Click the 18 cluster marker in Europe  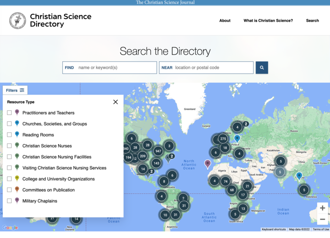click(x=225, y=147)
